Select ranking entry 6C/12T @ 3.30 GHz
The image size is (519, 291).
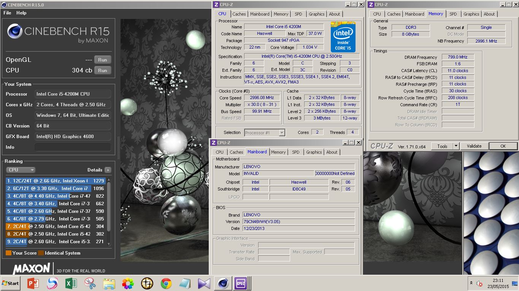tap(56, 189)
